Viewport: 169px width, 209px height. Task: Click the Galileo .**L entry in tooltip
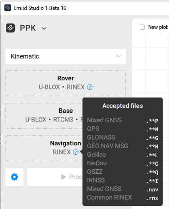pos(123,155)
